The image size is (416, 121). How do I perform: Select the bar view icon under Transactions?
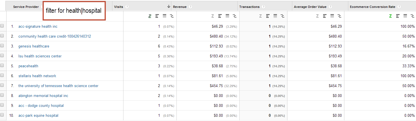point(268,16)
